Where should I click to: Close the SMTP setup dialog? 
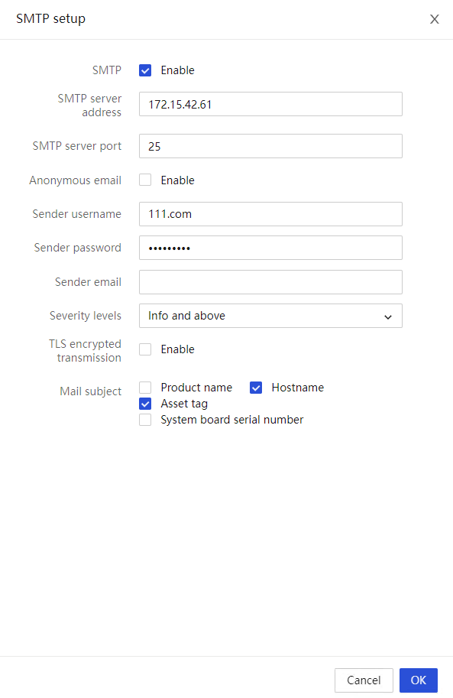click(435, 19)
